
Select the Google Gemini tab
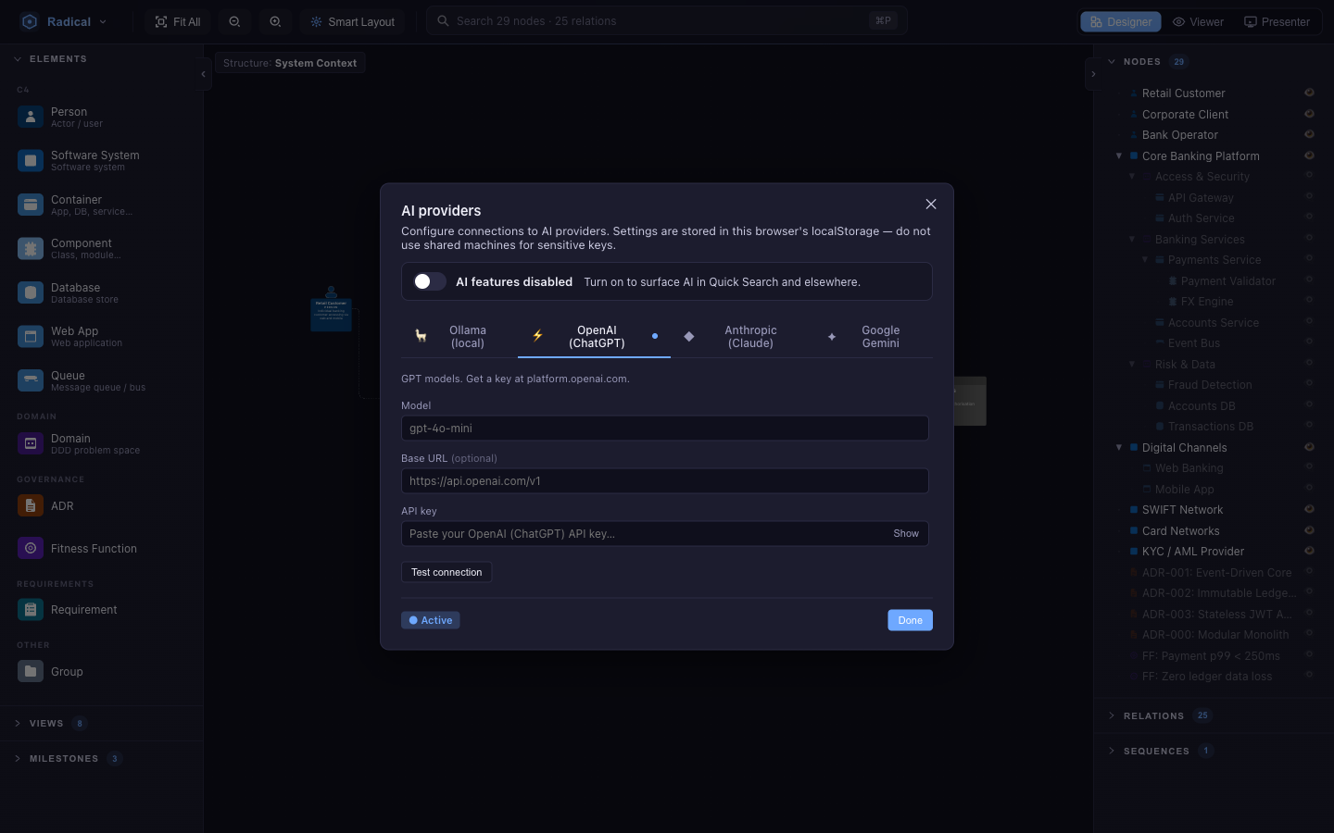pos(873,337)
